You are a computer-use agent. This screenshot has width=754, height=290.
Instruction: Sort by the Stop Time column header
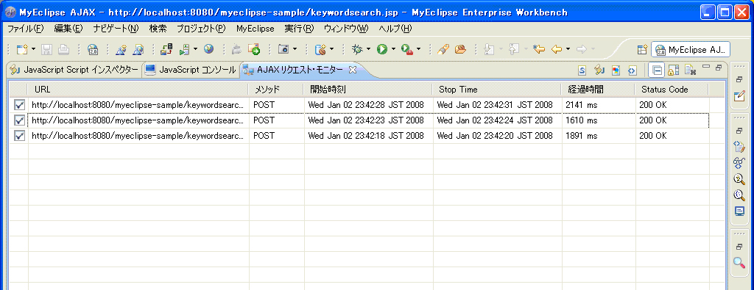pos(497,89)
